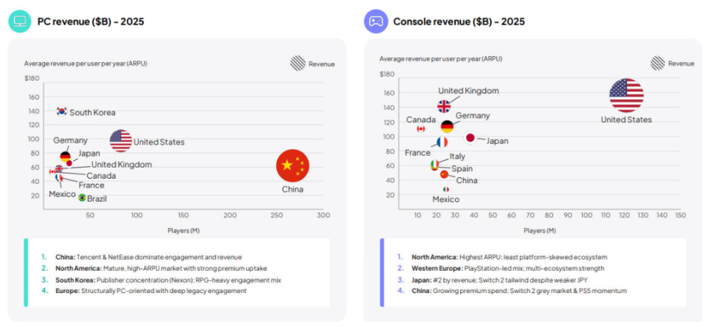Screen dimensions: 709x327
Task: Click the Brazil flag in PC chart
Action: pos(83,198)
